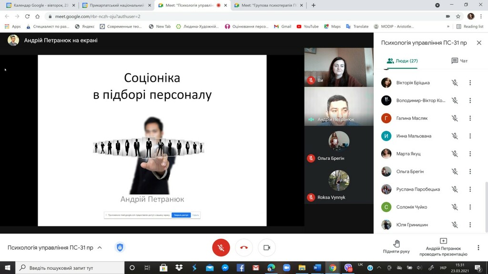
Task: Click the browser bookmark star icon
Action: (x=458, y=16)
